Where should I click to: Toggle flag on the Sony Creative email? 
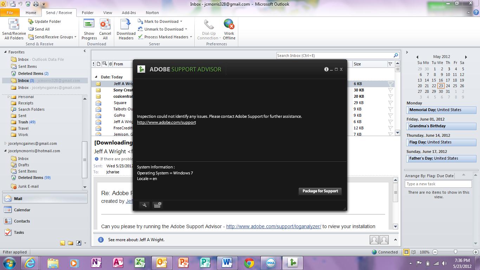(390, 90)
